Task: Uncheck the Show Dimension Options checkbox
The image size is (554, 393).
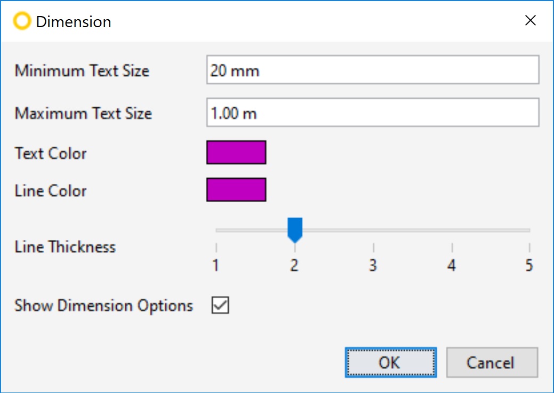Action: 220,305
